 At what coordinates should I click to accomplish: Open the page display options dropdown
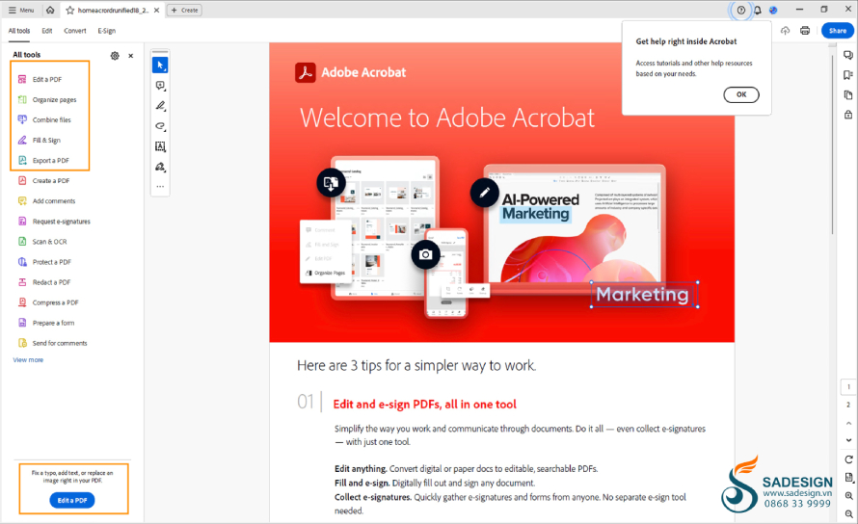click(x=848, y=478)
